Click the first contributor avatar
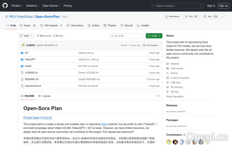The width and height of the screenshot is (232, 145). click(x=169, y=142)
